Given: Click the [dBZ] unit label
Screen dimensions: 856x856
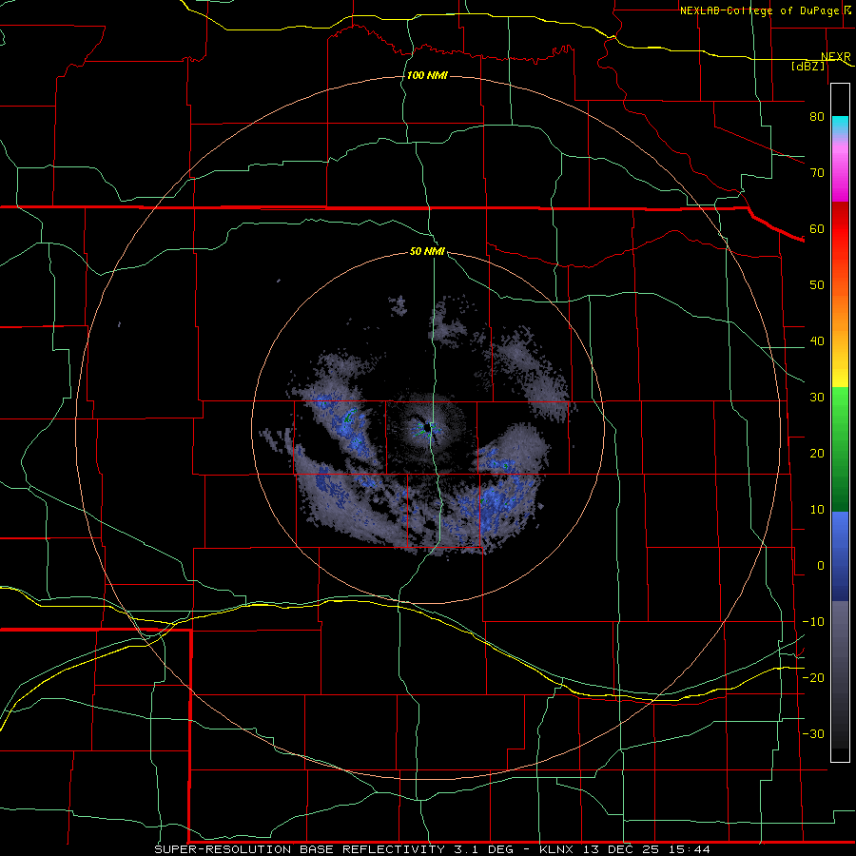Looking at the screenshot, I should click(807, 66).
